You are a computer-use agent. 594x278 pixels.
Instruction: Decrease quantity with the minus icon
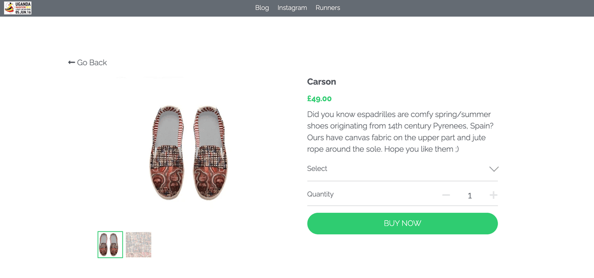[446, 195]
